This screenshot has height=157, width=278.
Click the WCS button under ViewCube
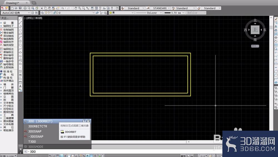(x=255, y=46)
